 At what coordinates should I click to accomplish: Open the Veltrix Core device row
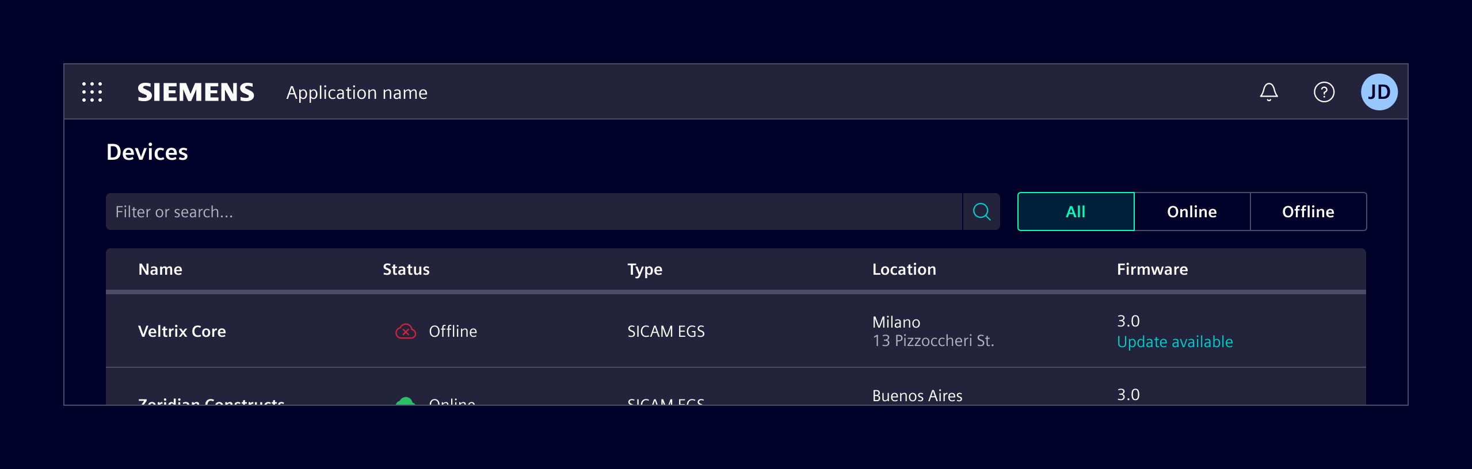(x=182, y=332)
